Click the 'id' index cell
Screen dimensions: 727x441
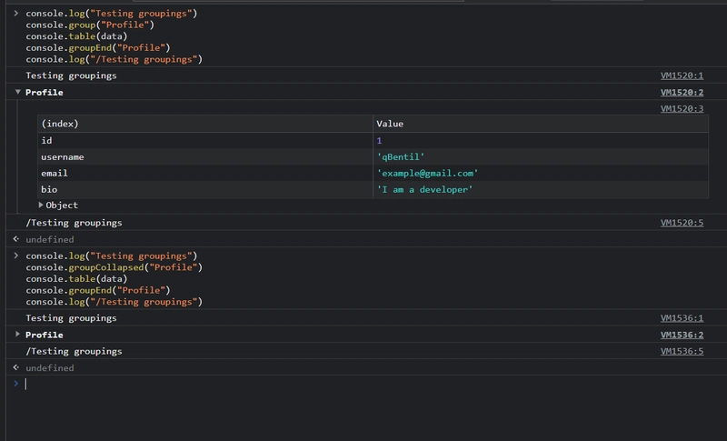click(x=205, y=141)
